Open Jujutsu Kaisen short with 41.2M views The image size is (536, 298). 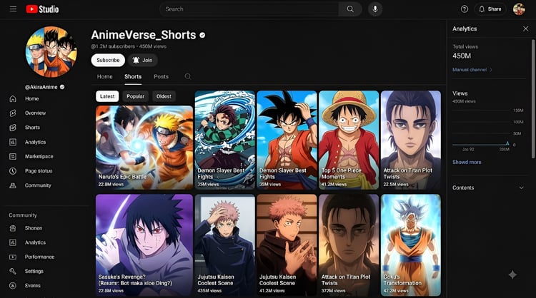click(287, 245)
